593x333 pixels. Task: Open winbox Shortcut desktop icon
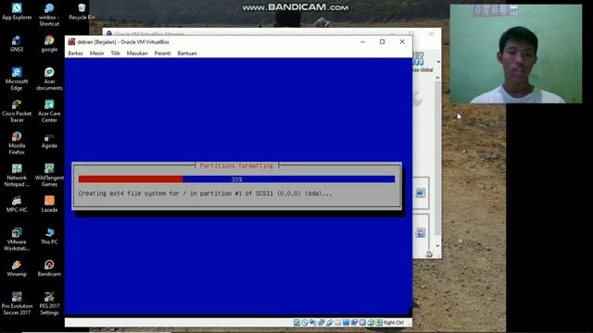pos(49,15)
